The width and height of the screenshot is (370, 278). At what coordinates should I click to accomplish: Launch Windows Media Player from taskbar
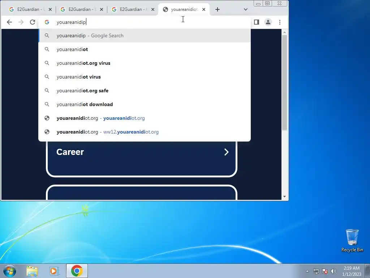click(54, 271)
